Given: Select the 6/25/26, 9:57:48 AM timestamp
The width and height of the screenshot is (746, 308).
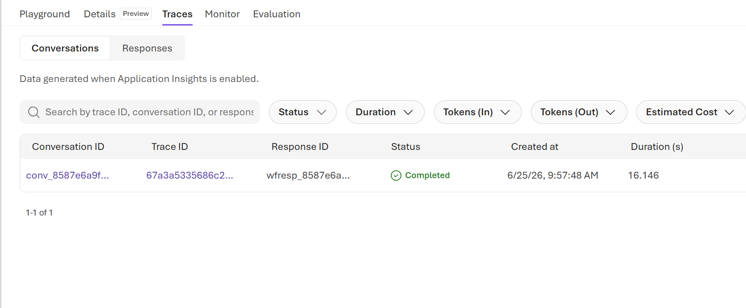Looking at the screenshot, I should point(553,175).
